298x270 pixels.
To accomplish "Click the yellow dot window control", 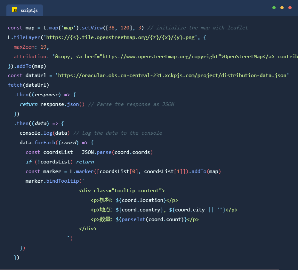I will pyautogui.click(x=282, y=8).
